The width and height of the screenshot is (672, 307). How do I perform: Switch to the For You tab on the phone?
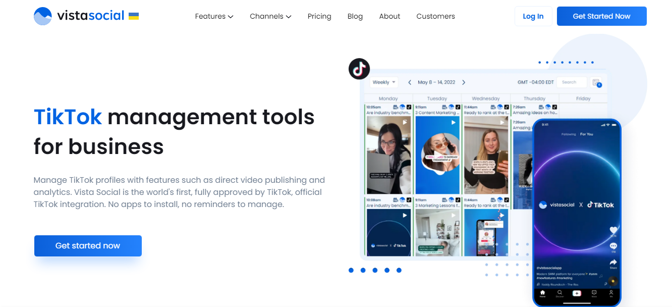[587, 134]
